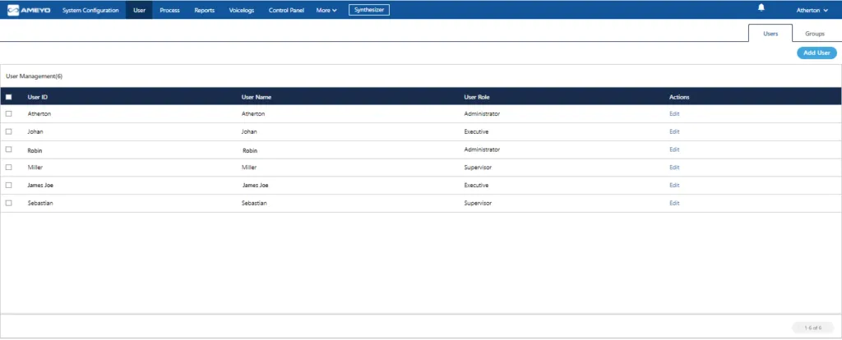Open the notifications bell
This screenshot has width=842, height=340.
(x=761, y=8)
